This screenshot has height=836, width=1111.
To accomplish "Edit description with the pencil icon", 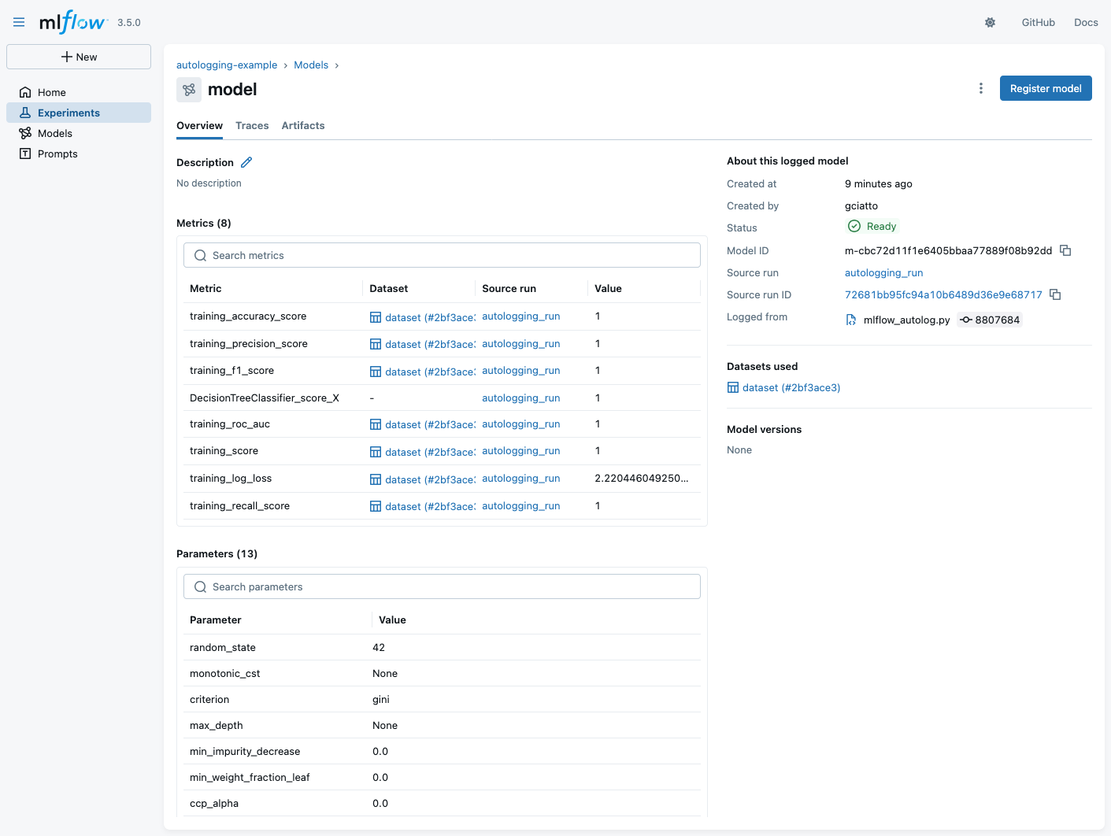I will point(246,162).
